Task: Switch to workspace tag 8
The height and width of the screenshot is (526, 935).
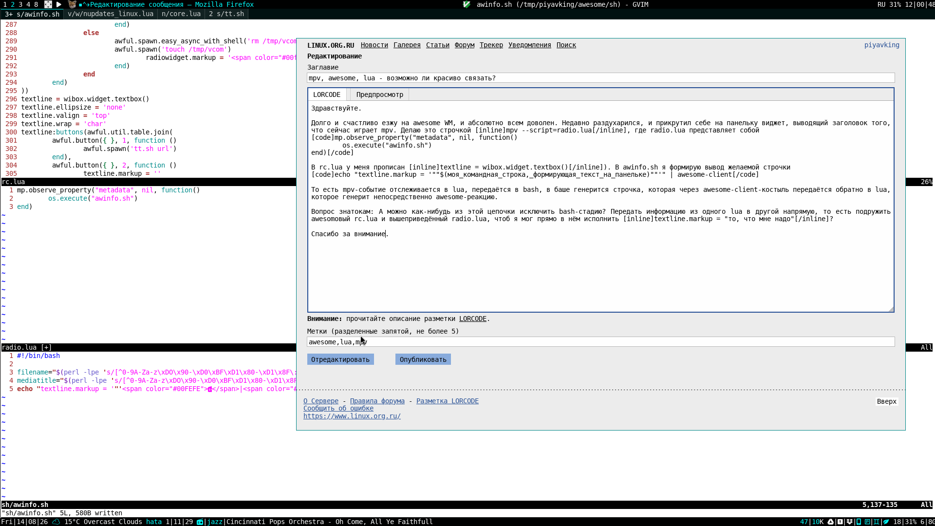Action: 36,4
